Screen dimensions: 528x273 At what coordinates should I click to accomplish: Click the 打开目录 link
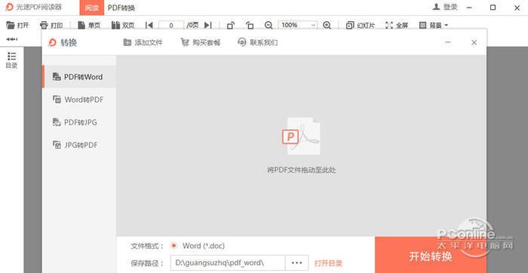coord(328,263)
